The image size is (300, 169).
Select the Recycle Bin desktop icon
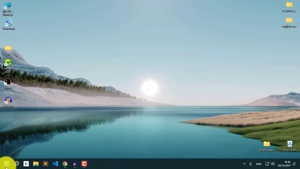coord(290,146)
